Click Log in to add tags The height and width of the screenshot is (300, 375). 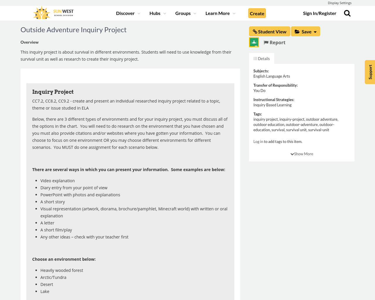coord(258,141)
